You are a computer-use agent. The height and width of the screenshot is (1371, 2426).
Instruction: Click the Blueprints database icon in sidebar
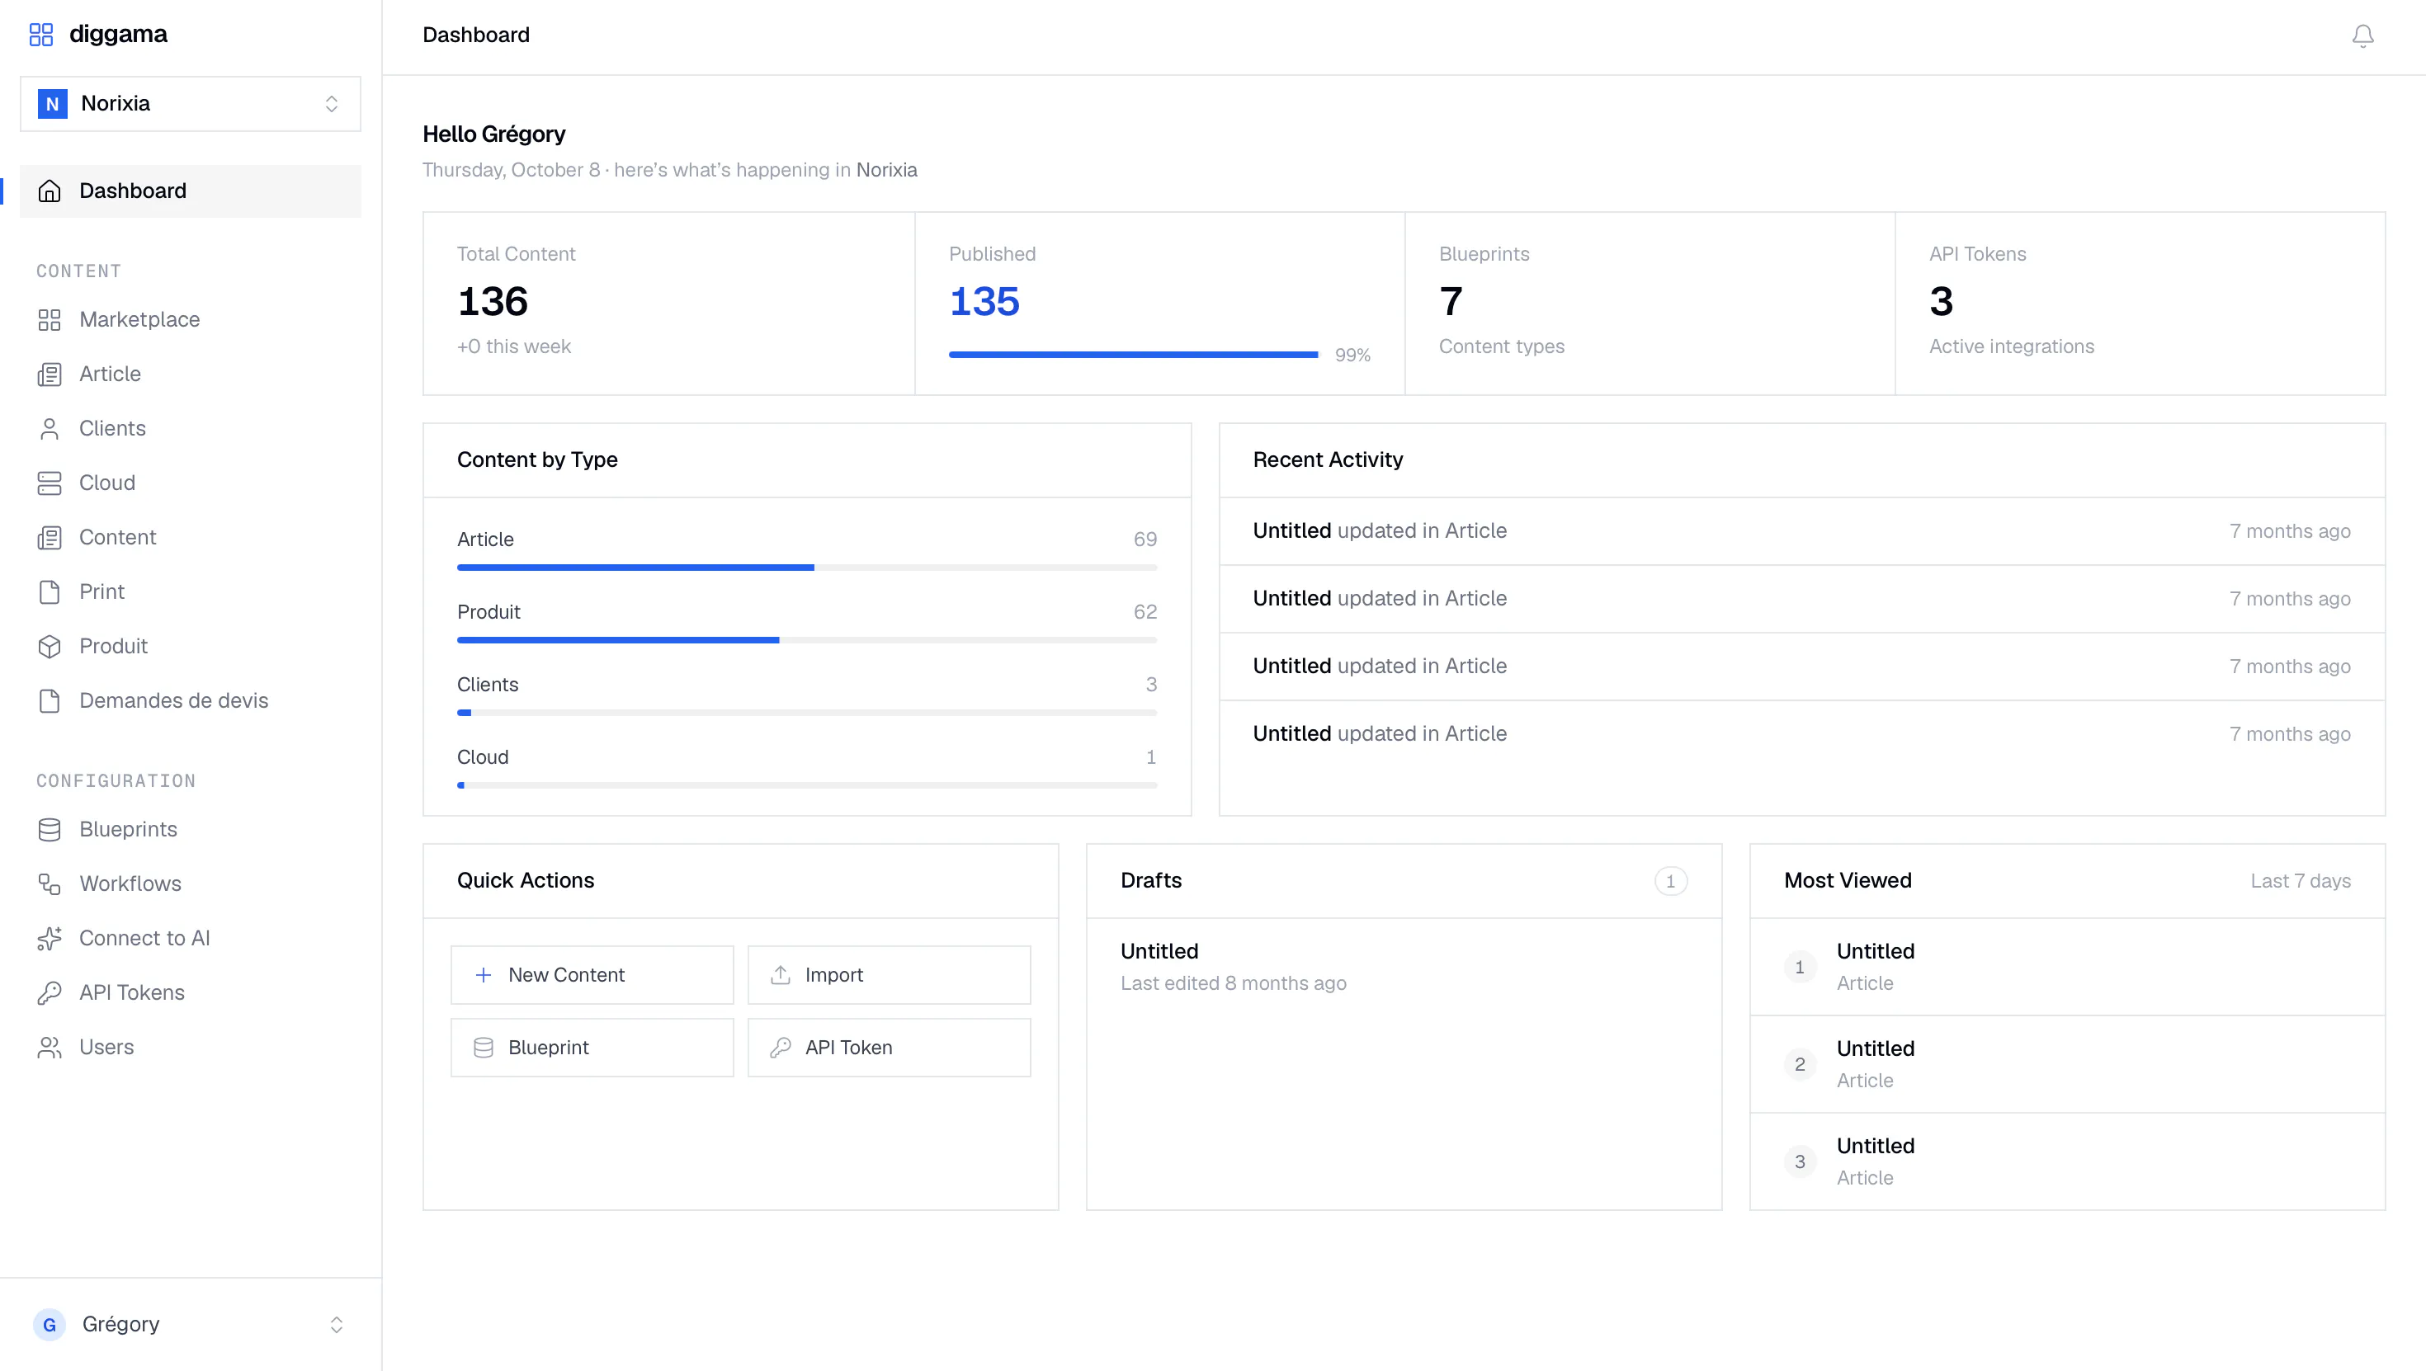(x=49, y=830)
